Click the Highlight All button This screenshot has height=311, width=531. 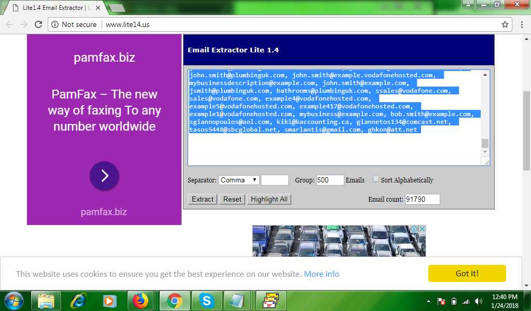269,200
